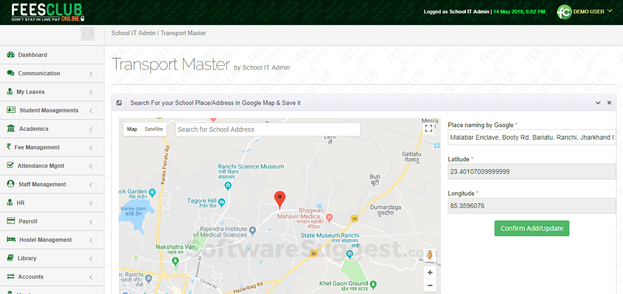Click School IT Admin breadcrumb link

click(133, 33)
